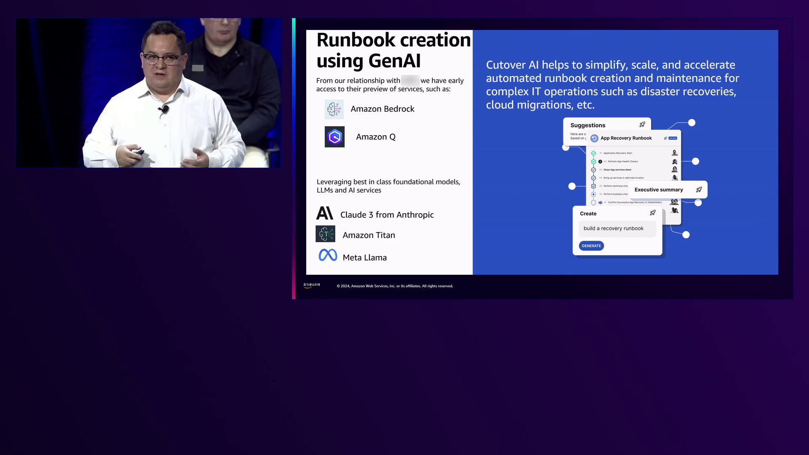Toggle the checkbox icon for Perform technical checks
Viewport: 809px width, 455px height.
click(x=593, y=186)
